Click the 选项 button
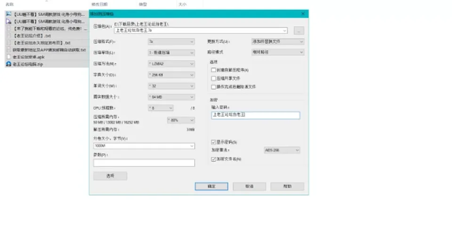This screenshot has width=452, height=236. [x=110, y=176]
